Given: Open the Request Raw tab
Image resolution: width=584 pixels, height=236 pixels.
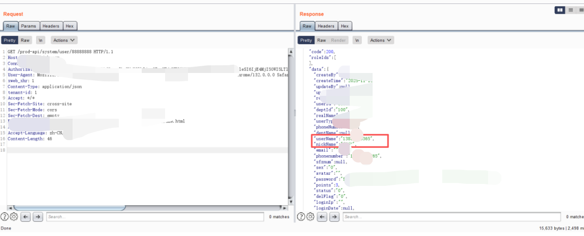Looking at the screenshot, I should tap(10, 26).
